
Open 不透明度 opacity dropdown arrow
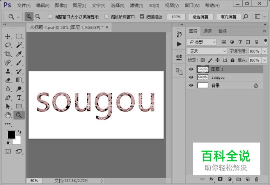click(x=264, y=51)
